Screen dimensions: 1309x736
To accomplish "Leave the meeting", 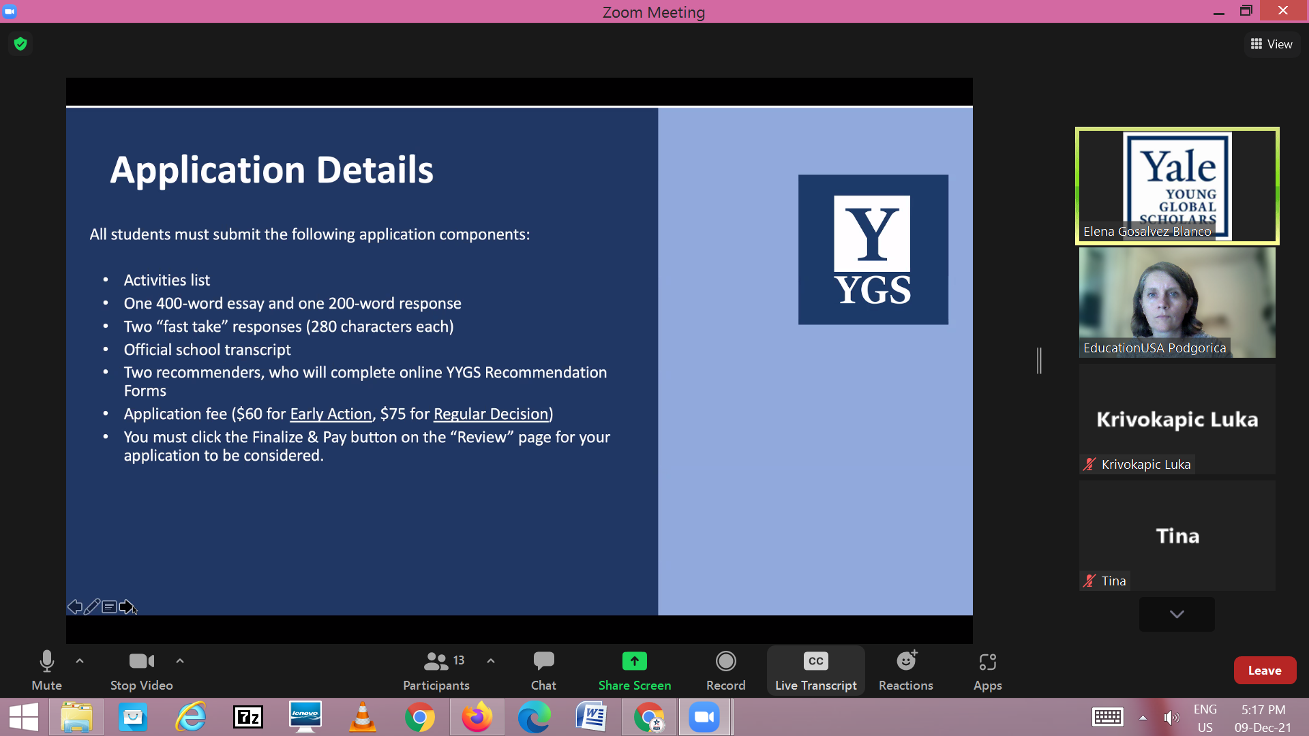I will [1265, 671].
